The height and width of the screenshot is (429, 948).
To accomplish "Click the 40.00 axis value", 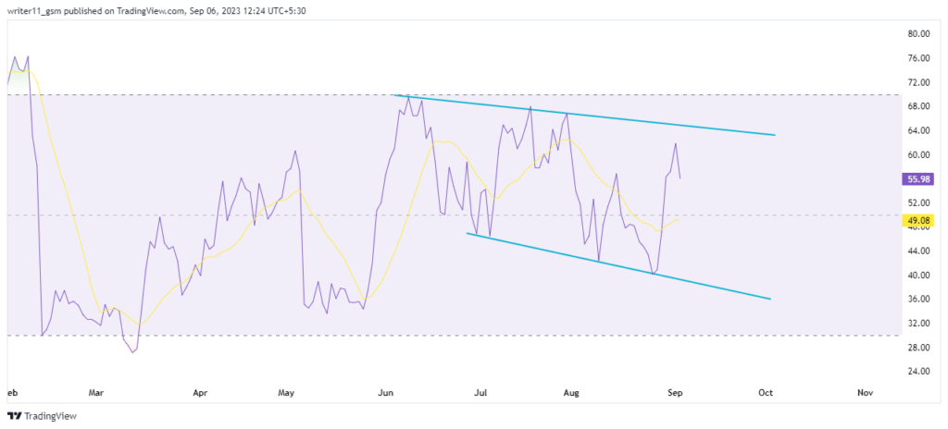I will 917,275.
